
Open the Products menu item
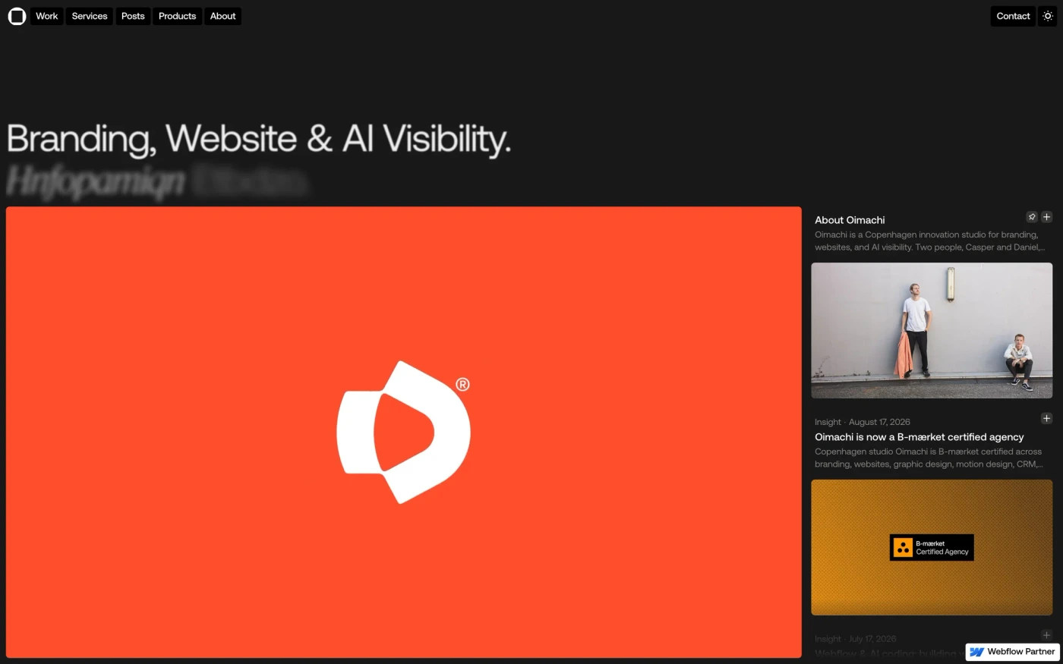coord(177,16)
